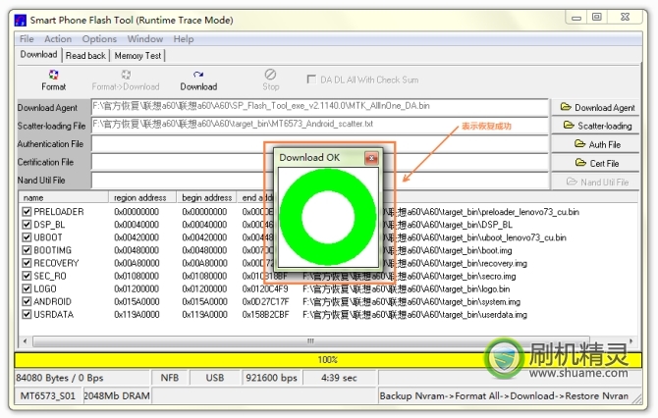Screen dimensions: 658x418
Task: Toggle the RECOVERY partition checkbox
Action: click(x=27, y=263)
